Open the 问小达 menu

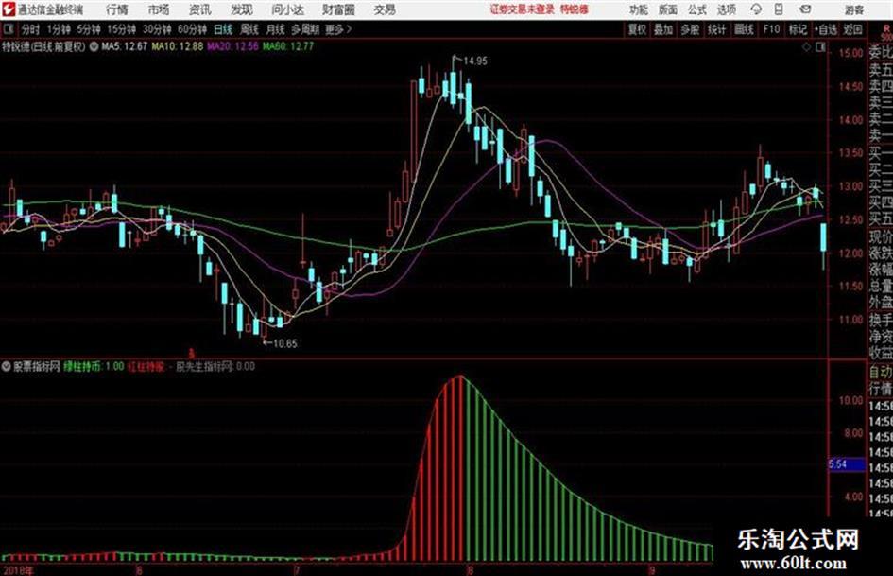287,9
